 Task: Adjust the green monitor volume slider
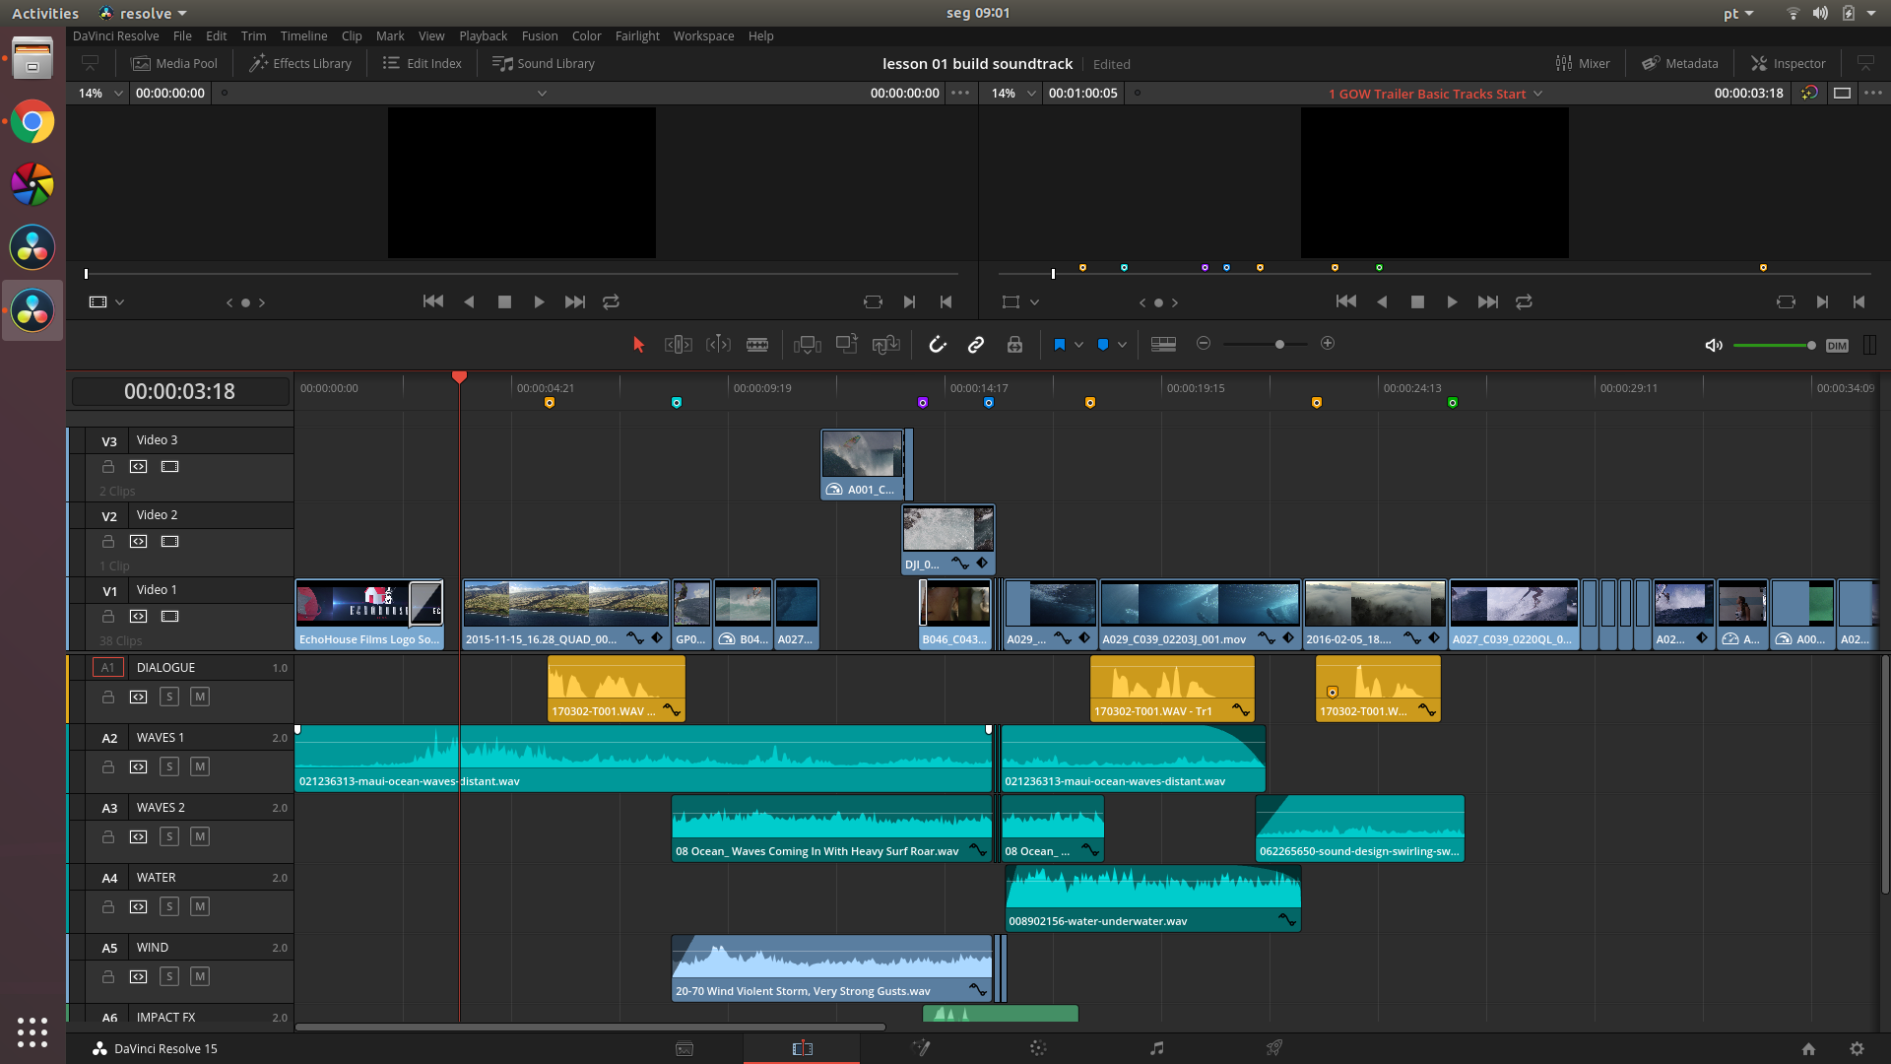click(1775, 345)
